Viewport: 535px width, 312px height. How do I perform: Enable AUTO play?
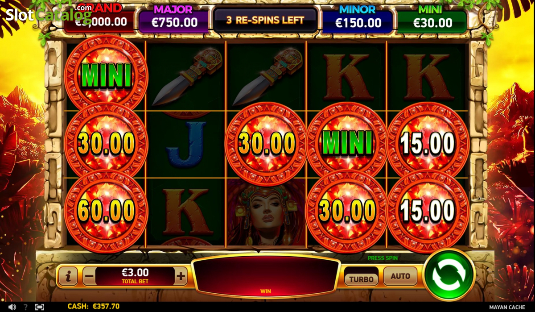[x=400, y=276]
